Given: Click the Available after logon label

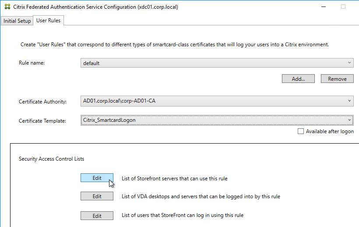Looking at the screenshot, I should click(x=330, y=131).
